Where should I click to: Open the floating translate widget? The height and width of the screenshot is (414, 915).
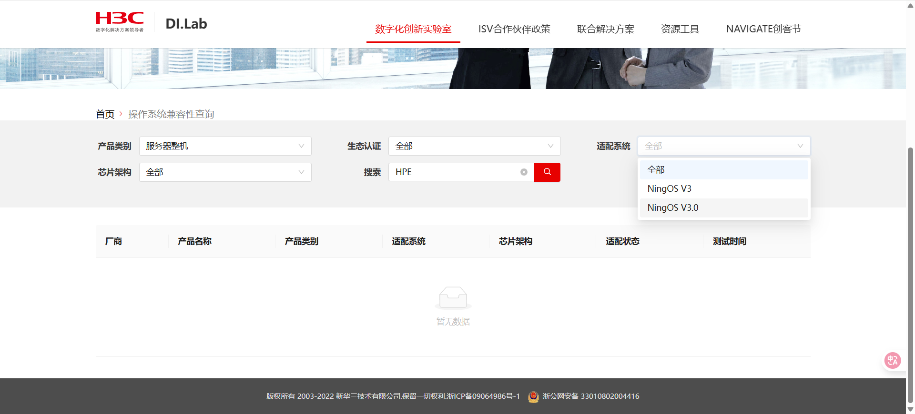coord(893,360)
